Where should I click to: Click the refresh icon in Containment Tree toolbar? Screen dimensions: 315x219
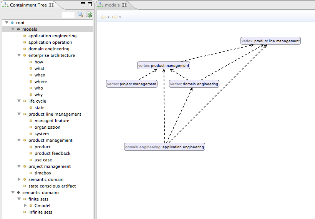89,15
